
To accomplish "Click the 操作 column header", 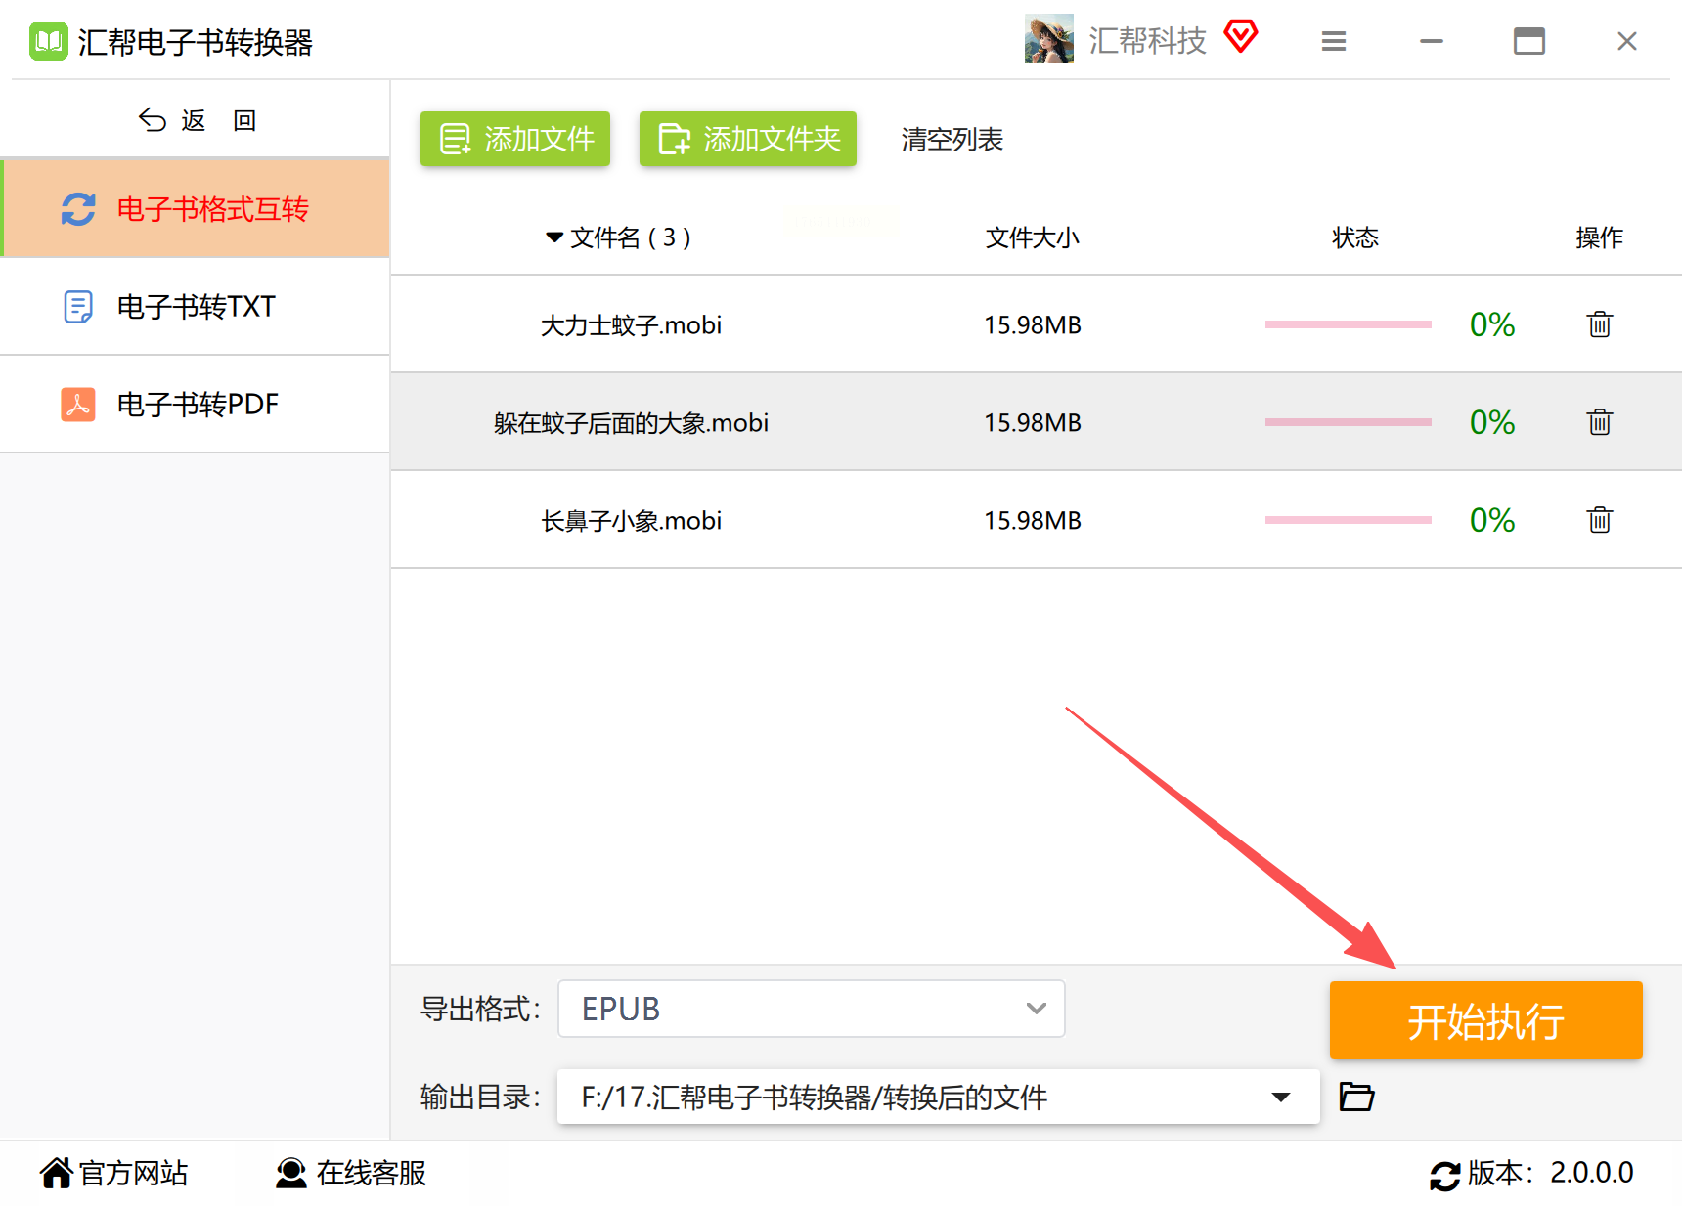I will (x=1600, y=237).
